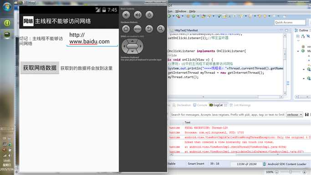This screenshot has width=311, height=175.
Task: Click the green braces taskbar icon
Action: tap(7, 23)
